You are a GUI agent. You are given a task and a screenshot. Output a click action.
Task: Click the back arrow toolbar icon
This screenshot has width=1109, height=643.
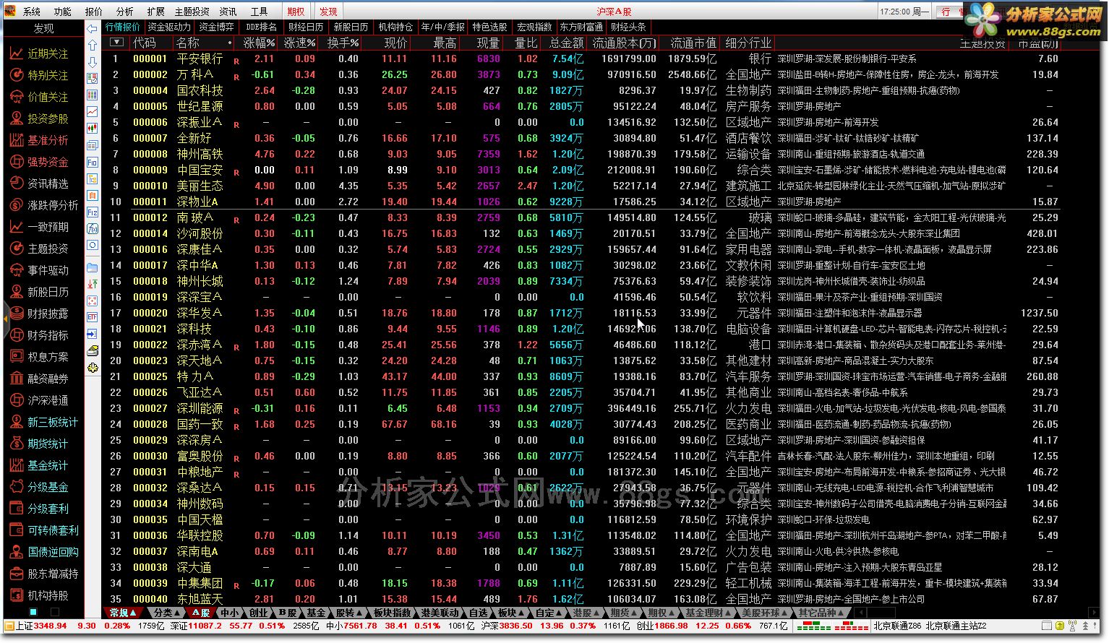pos(92,29)
